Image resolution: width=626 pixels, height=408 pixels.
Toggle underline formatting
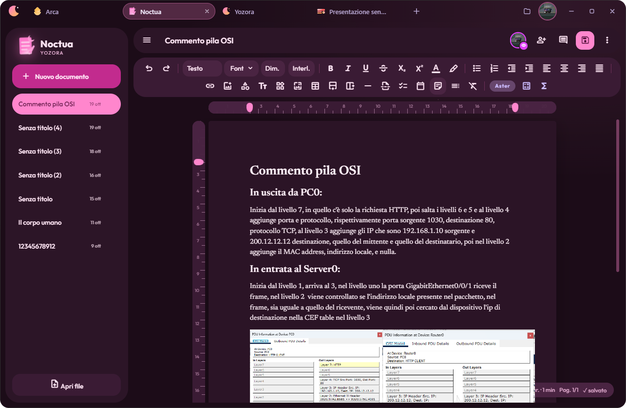[366, 69]
